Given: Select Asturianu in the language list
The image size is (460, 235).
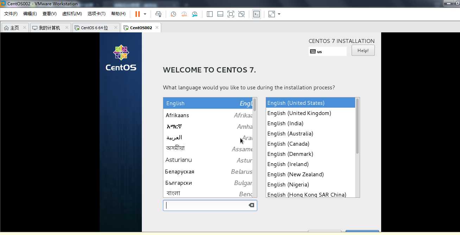Looking at the screenshot, I should click(x=208, y=160).
